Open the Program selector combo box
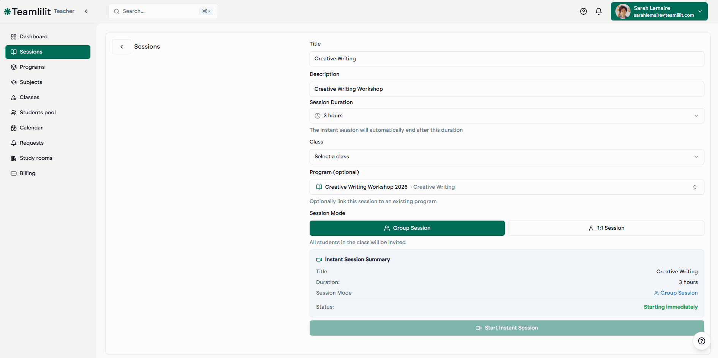718x358 pixels. coord(506,187)
